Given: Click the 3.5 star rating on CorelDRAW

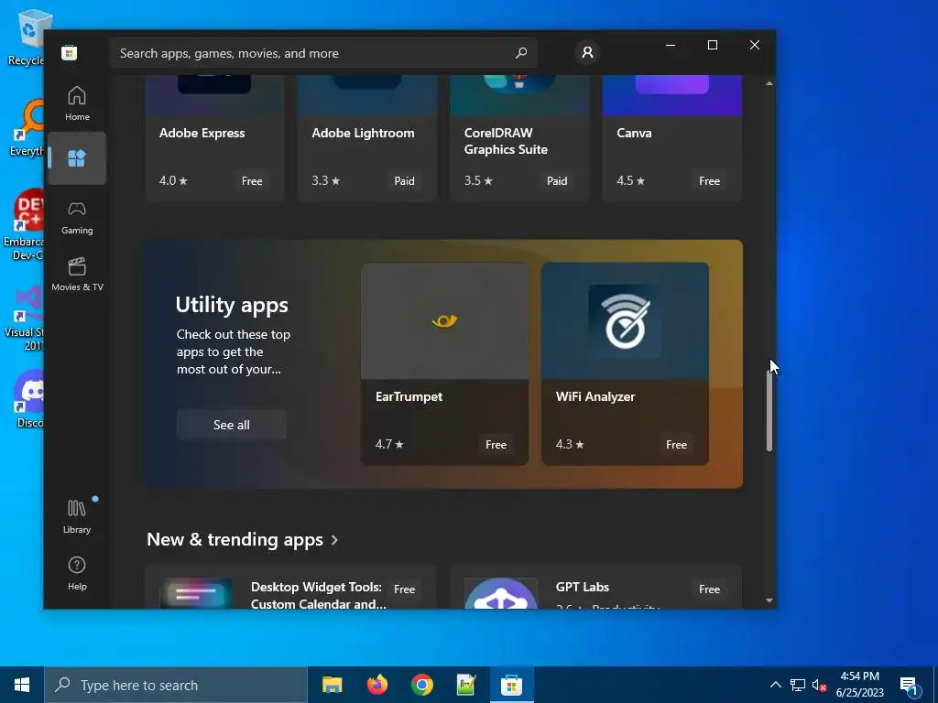Looking at the screenshot, I should pyautogui.click(x=478, y=180).
